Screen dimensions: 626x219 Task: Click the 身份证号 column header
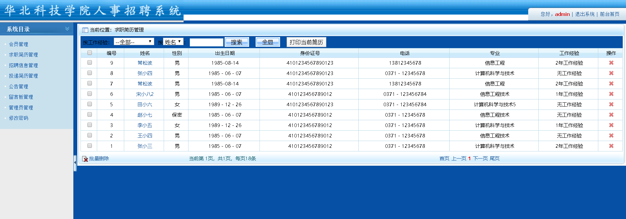310,53
